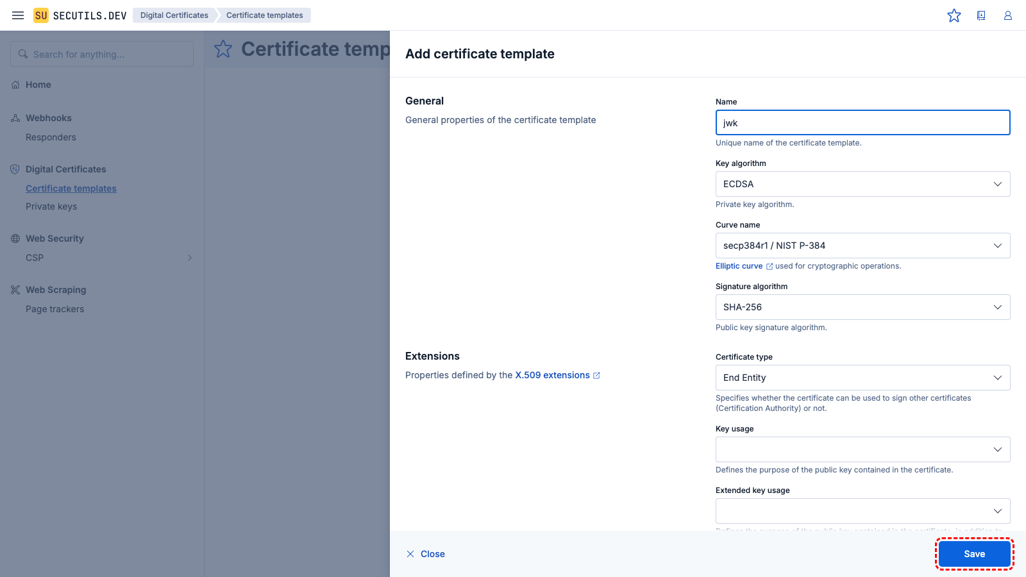Open the user account profile icon

click(x=1008, y=15)
